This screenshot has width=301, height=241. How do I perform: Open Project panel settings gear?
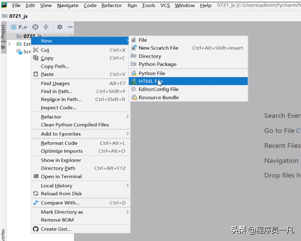(60, 27)
